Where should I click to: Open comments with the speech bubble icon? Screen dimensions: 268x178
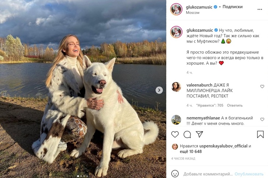[x=187, y=134]
